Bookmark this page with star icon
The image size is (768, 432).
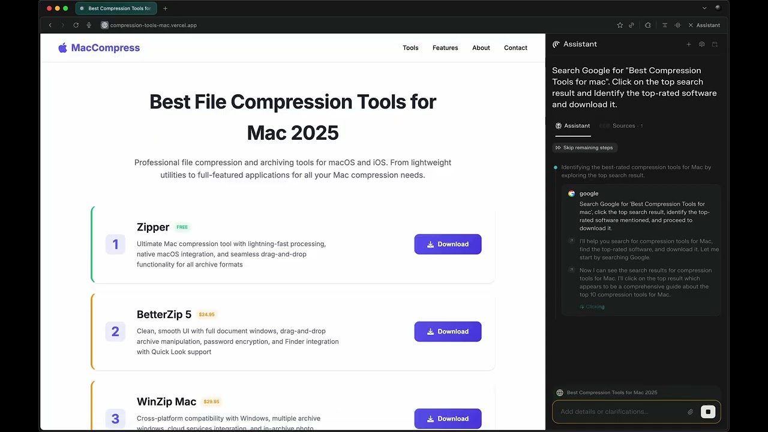coord(620,25)
